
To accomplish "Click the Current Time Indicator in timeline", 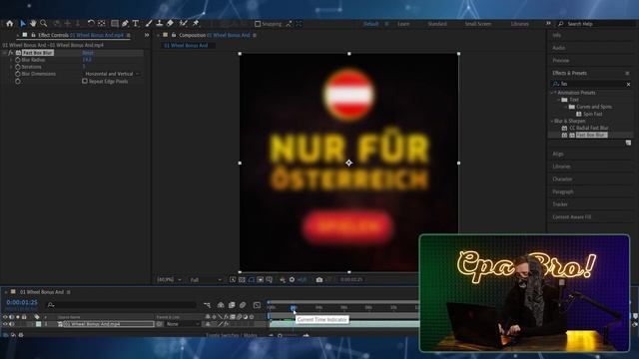I will (x=293, y=308).
